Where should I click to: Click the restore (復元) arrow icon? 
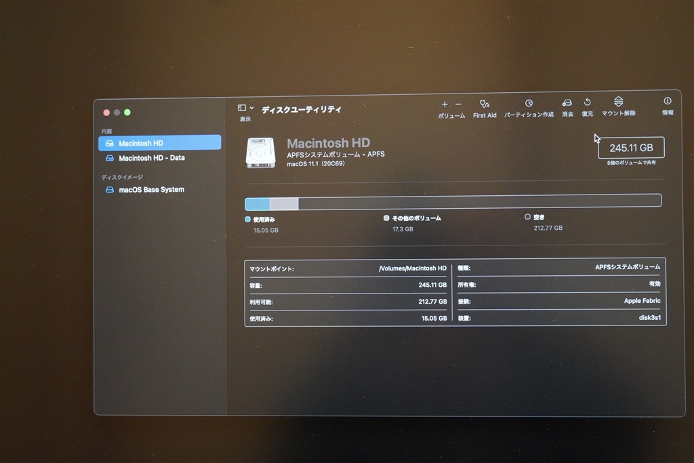(x=588, y=102)
